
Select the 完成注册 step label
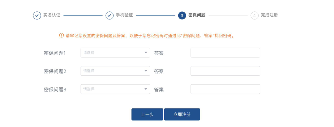point(269,15)
